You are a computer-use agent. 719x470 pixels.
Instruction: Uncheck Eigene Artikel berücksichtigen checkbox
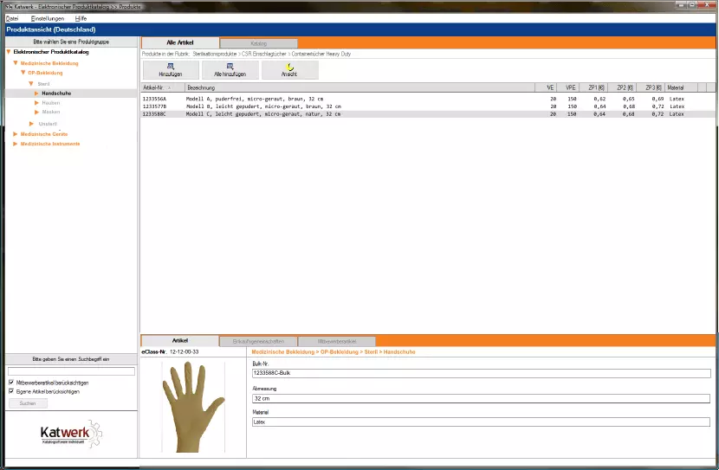[10, 391]
